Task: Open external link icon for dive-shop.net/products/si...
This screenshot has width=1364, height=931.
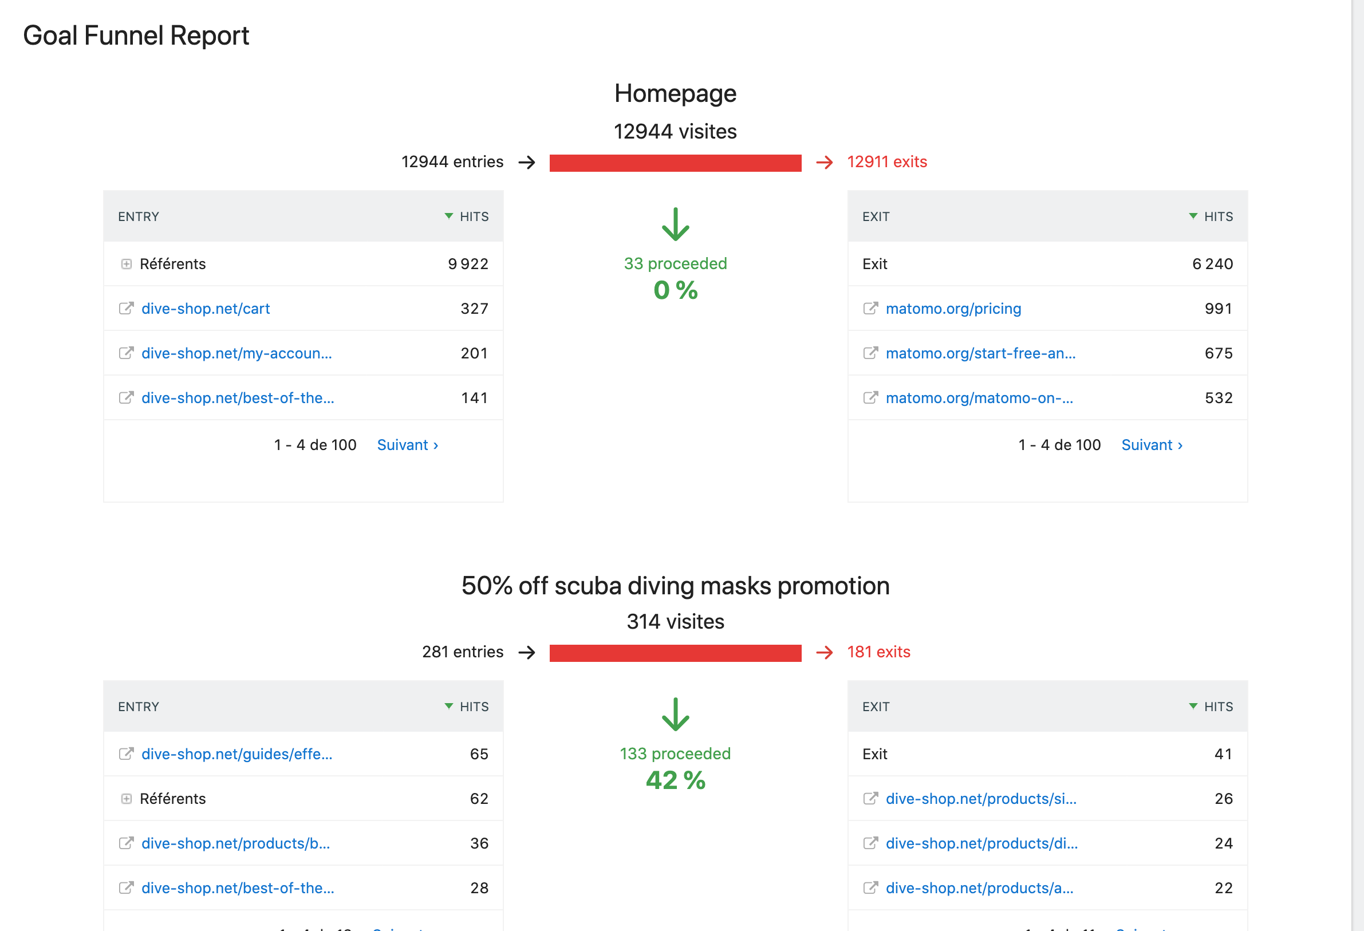Action: point(870,798)
